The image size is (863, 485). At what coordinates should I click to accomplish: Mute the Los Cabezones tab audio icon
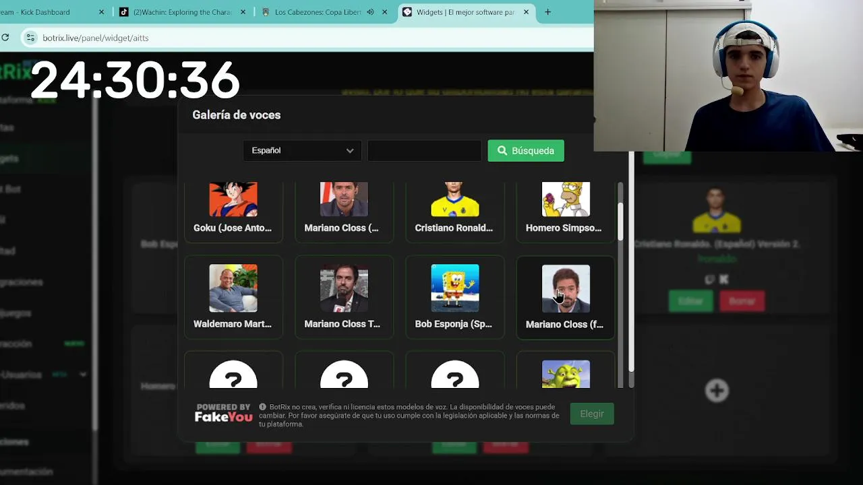pos(370,12)
